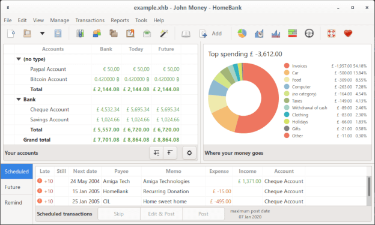The image size is (375, 225).
Task: Open the Statistics pie chart report
Action: pyautogui.click(x=242, y=34)
